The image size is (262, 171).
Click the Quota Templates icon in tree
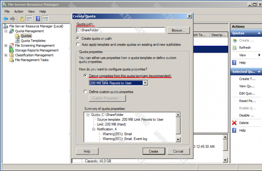click(x=17, y=41)
